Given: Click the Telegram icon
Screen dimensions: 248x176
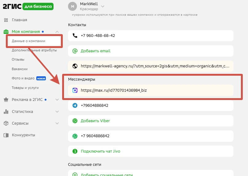Looking at the screenshot, I should click(x=75, y=105).
